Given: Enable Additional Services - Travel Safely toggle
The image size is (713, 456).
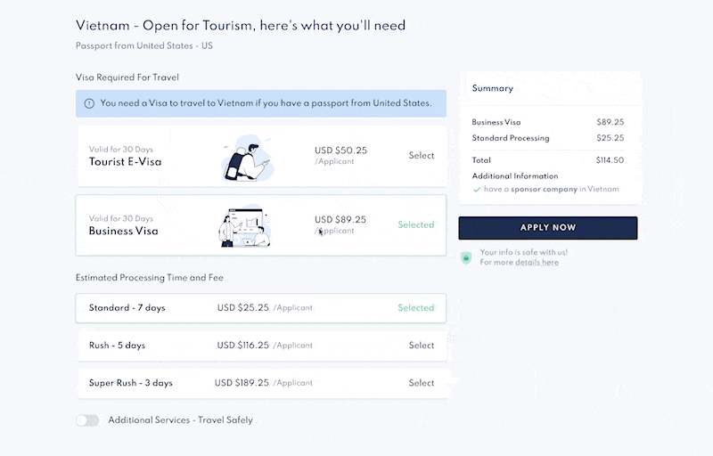Looking at the screenshot, I should pos(87,419).
